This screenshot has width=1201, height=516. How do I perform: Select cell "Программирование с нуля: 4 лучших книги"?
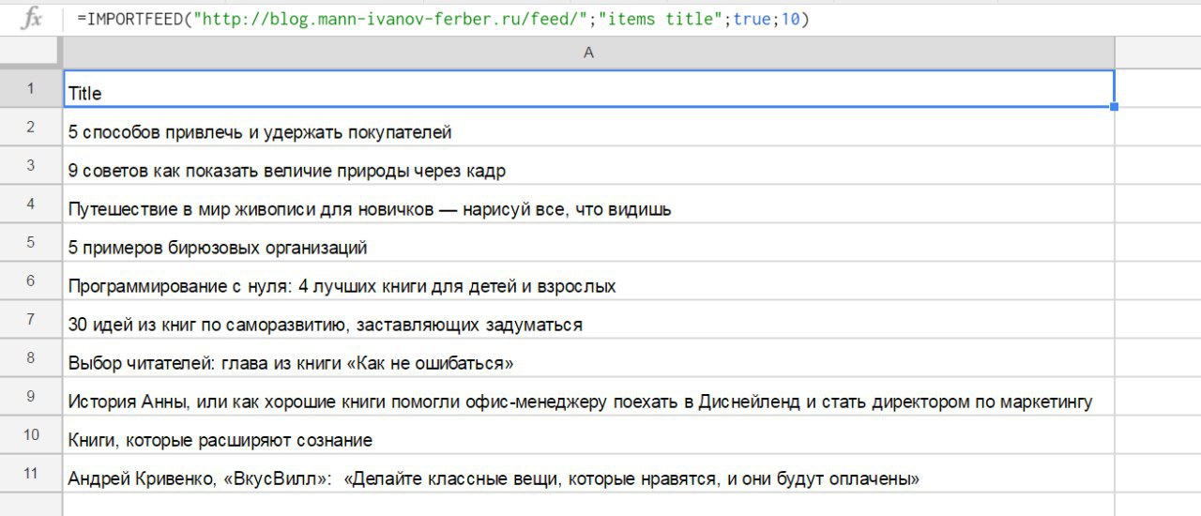[589, 281]
